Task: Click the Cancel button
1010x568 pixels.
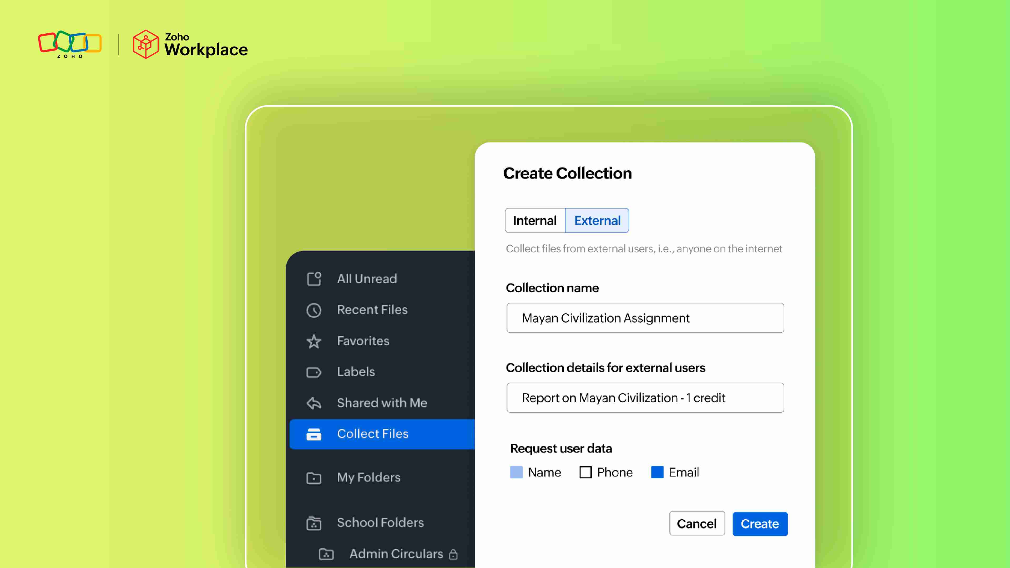Action: tap(697, 524)
